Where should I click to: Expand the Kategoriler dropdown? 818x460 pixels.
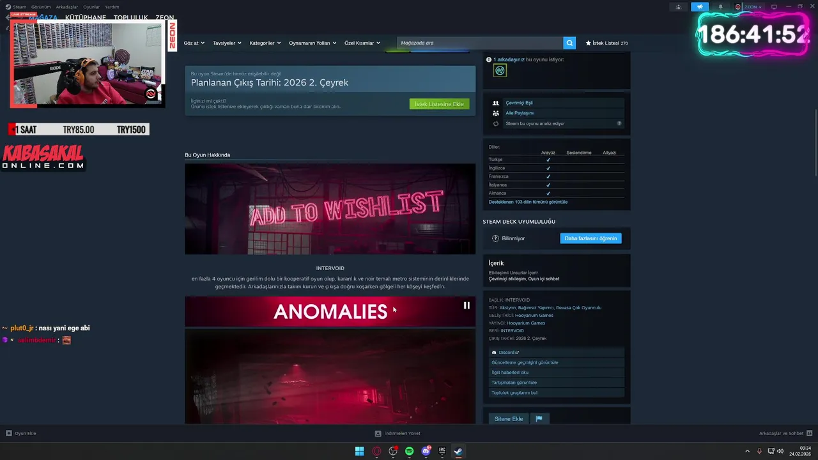pos(265,43)
